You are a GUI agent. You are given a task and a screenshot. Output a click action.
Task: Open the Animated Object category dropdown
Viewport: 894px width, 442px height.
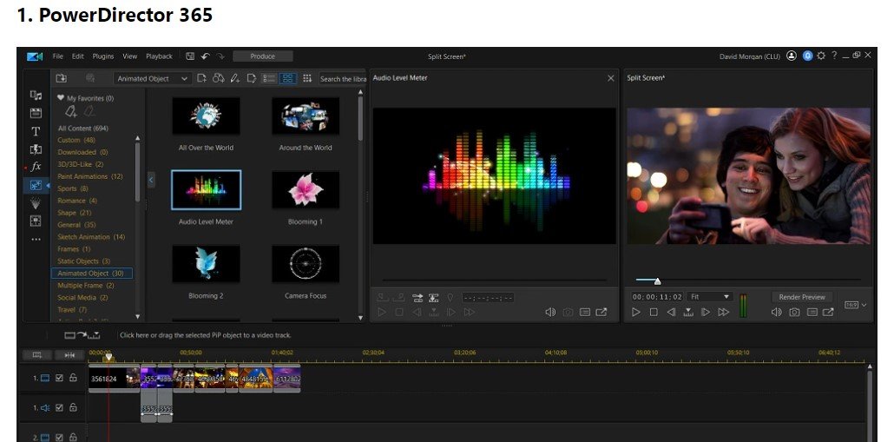(x=153, y=78)
